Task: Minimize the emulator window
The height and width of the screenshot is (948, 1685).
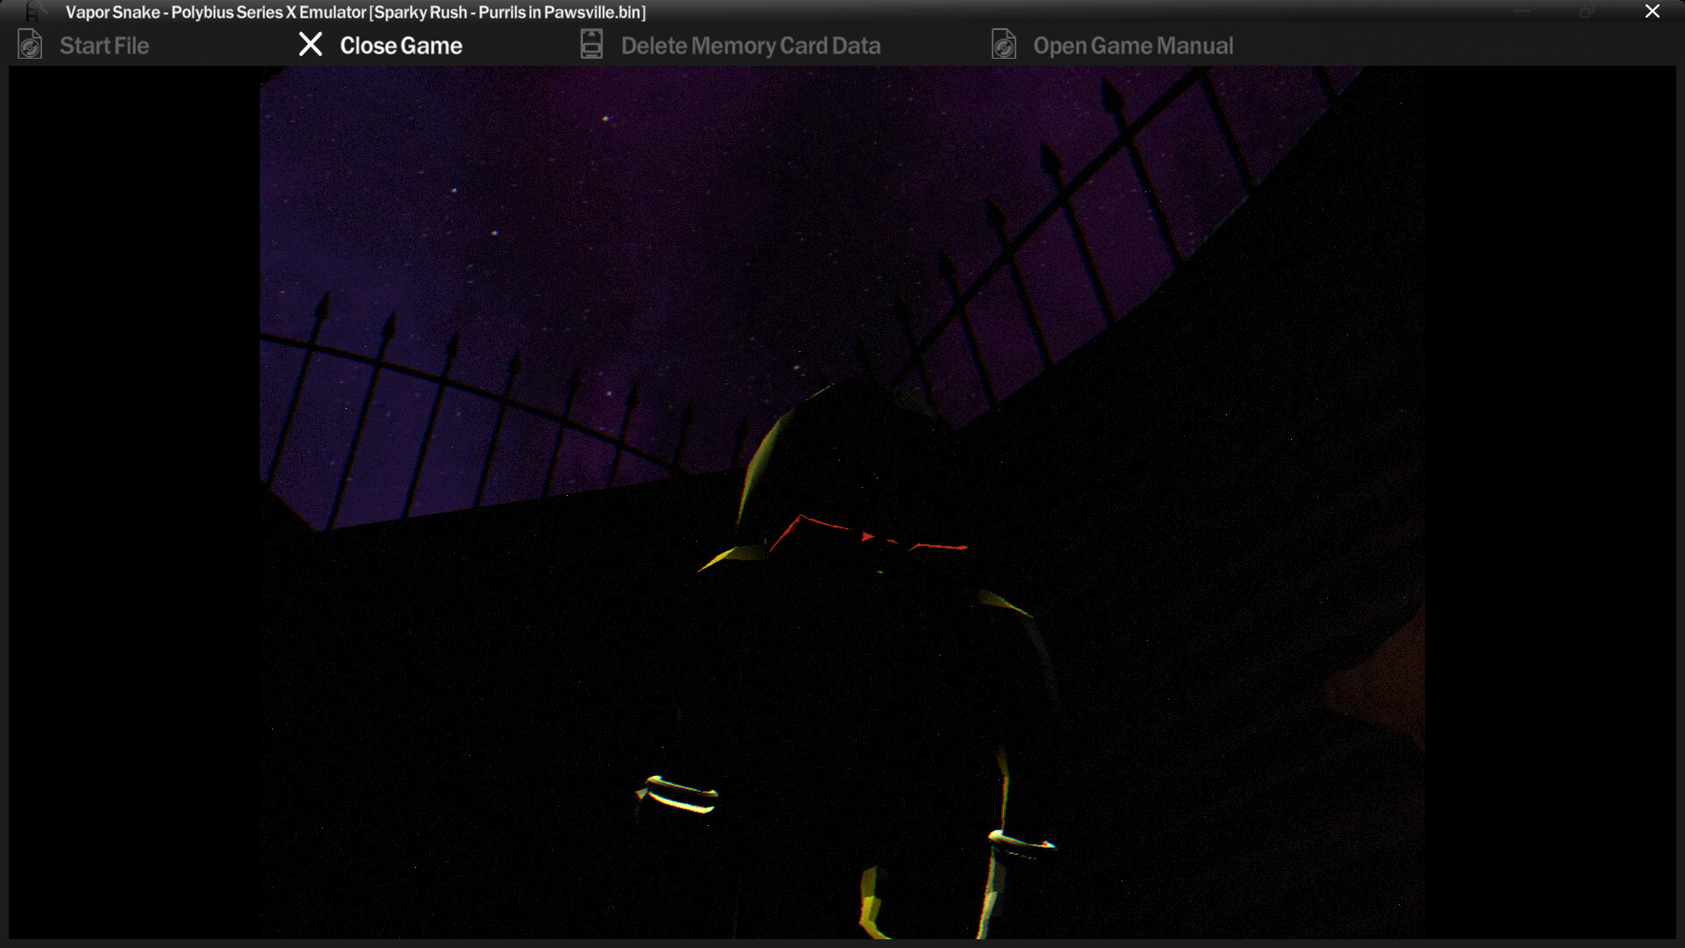Action: [1523, 11]
